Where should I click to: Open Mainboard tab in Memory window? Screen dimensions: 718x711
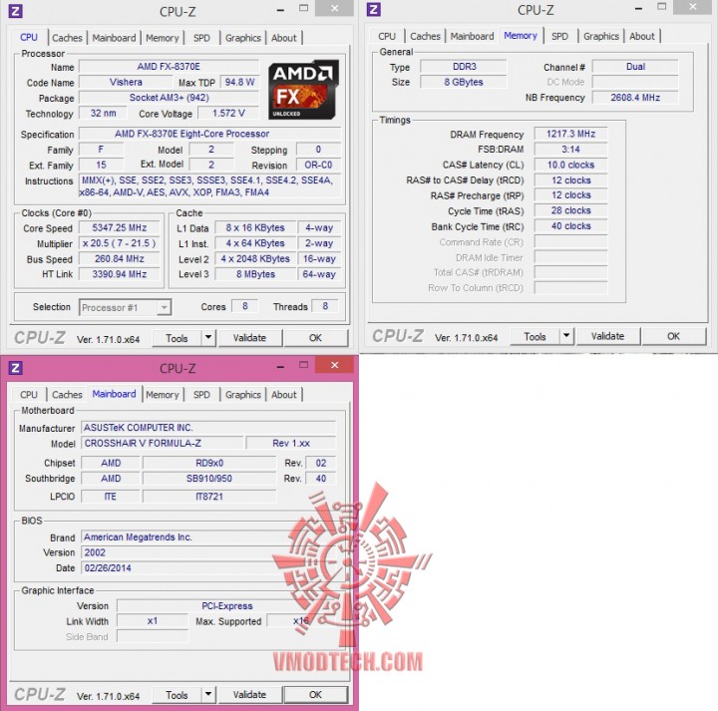pos(472,36)
